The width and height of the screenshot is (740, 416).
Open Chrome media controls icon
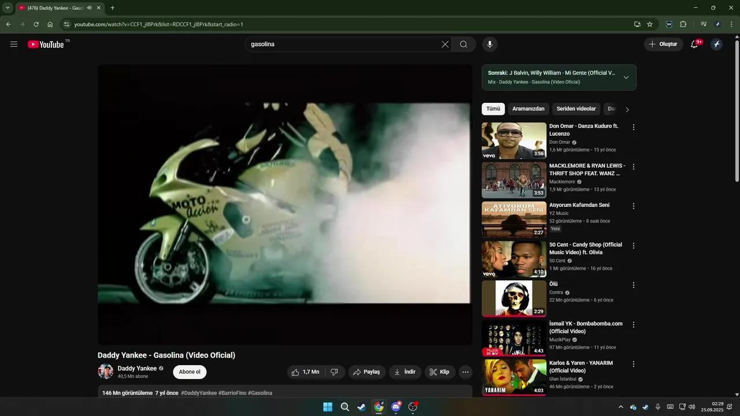click(704, 24)
